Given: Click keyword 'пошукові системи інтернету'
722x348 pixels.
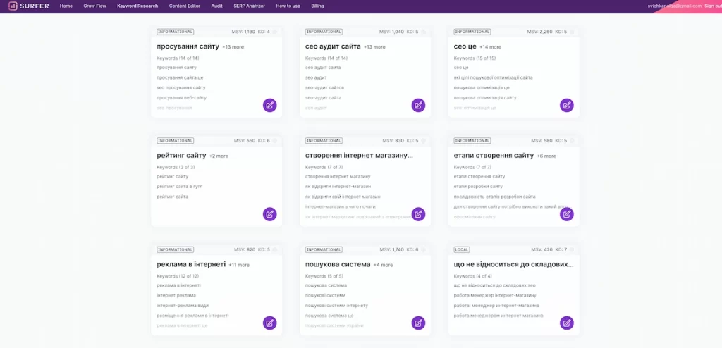Looking at the screenshot, I should coord(336,306).
